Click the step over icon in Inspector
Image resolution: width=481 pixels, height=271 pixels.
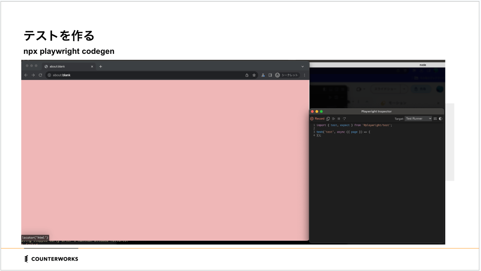coord(344,118)
